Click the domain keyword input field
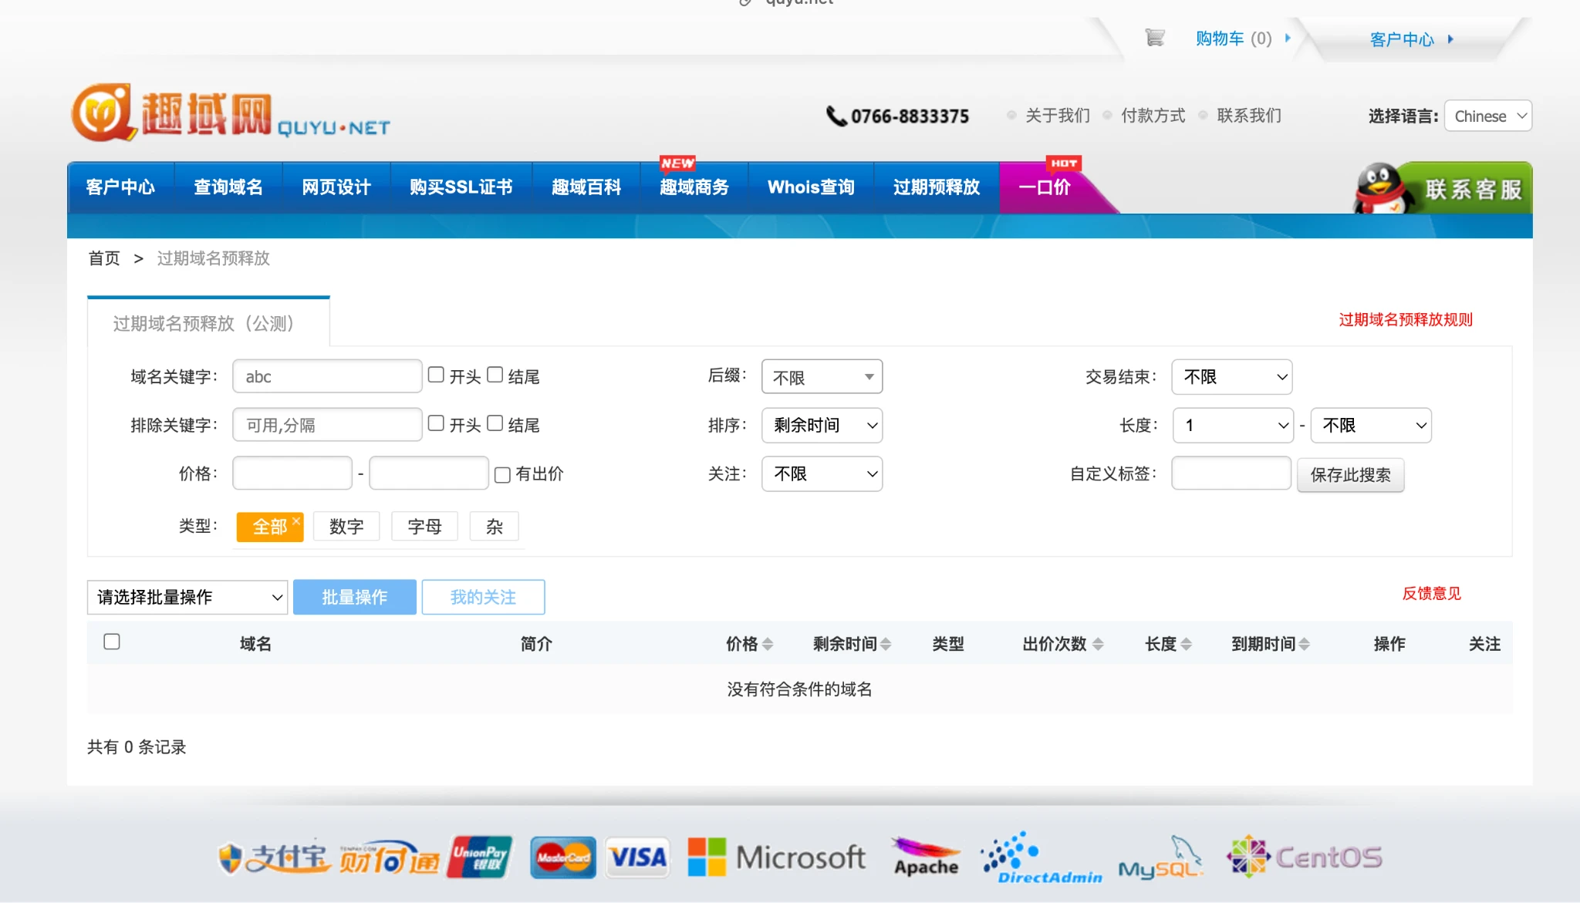 [x=327, y=377]
